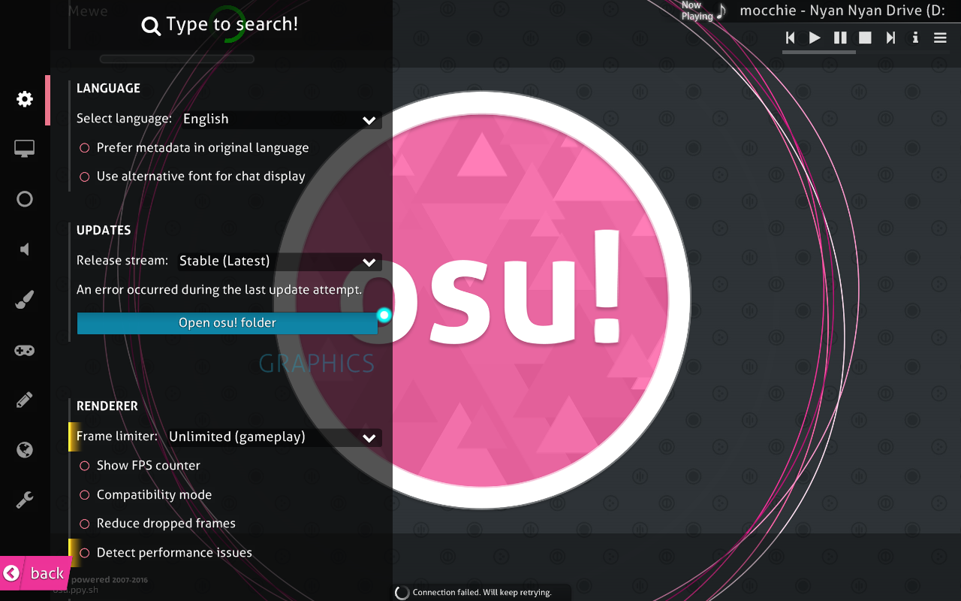This screenshot has width=961, height=601.
Task: Show song info in the music player
Action: point(915,38)
